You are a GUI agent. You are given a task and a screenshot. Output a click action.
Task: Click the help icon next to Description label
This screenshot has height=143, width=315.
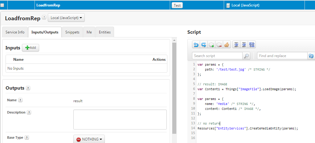pyautogui.click(x=29, y=112)
